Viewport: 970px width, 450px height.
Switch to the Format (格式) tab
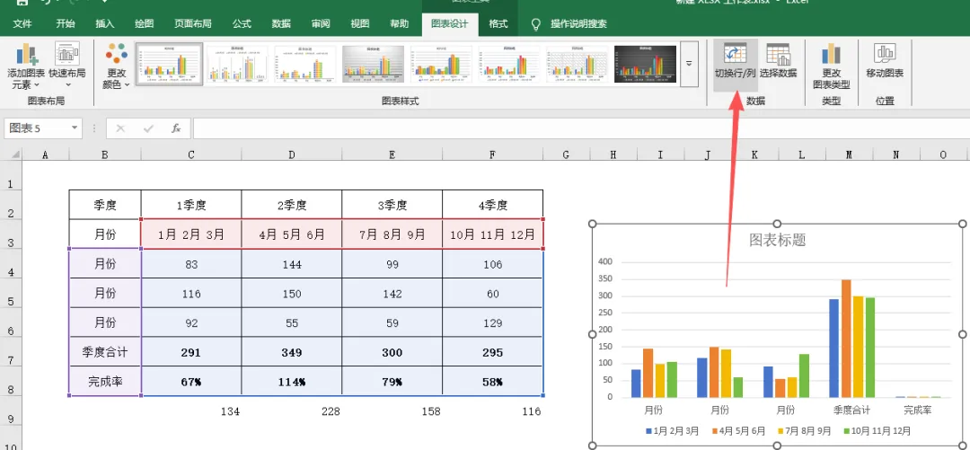[x=498, y=24]
